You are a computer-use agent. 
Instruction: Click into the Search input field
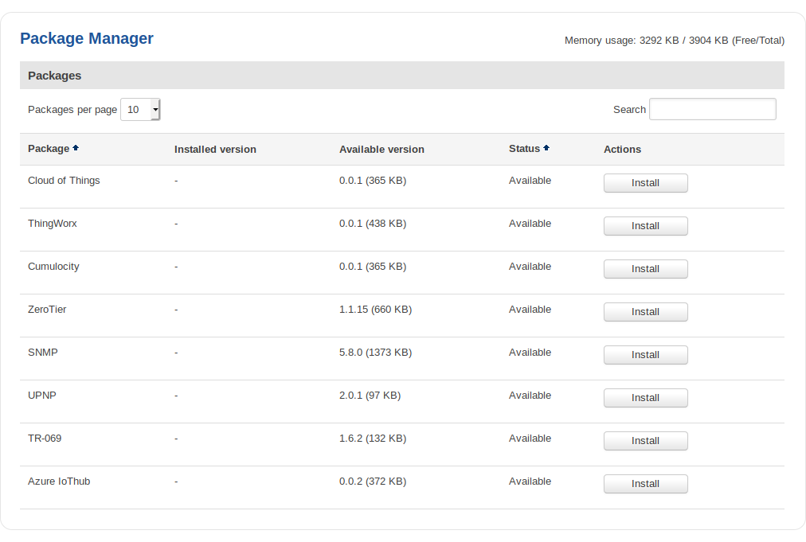click(712, 109)
